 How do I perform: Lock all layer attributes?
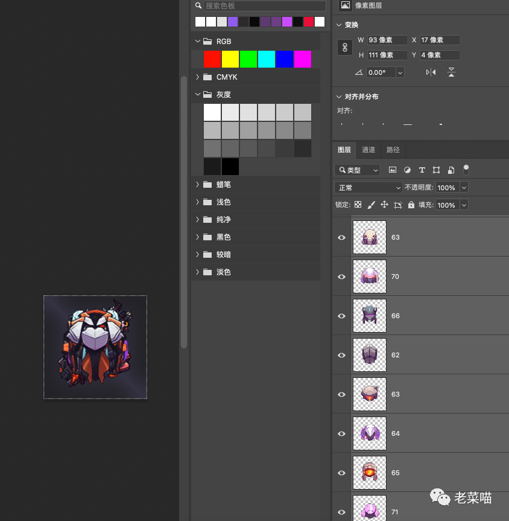pyautogui.click(x=411, y=205)
